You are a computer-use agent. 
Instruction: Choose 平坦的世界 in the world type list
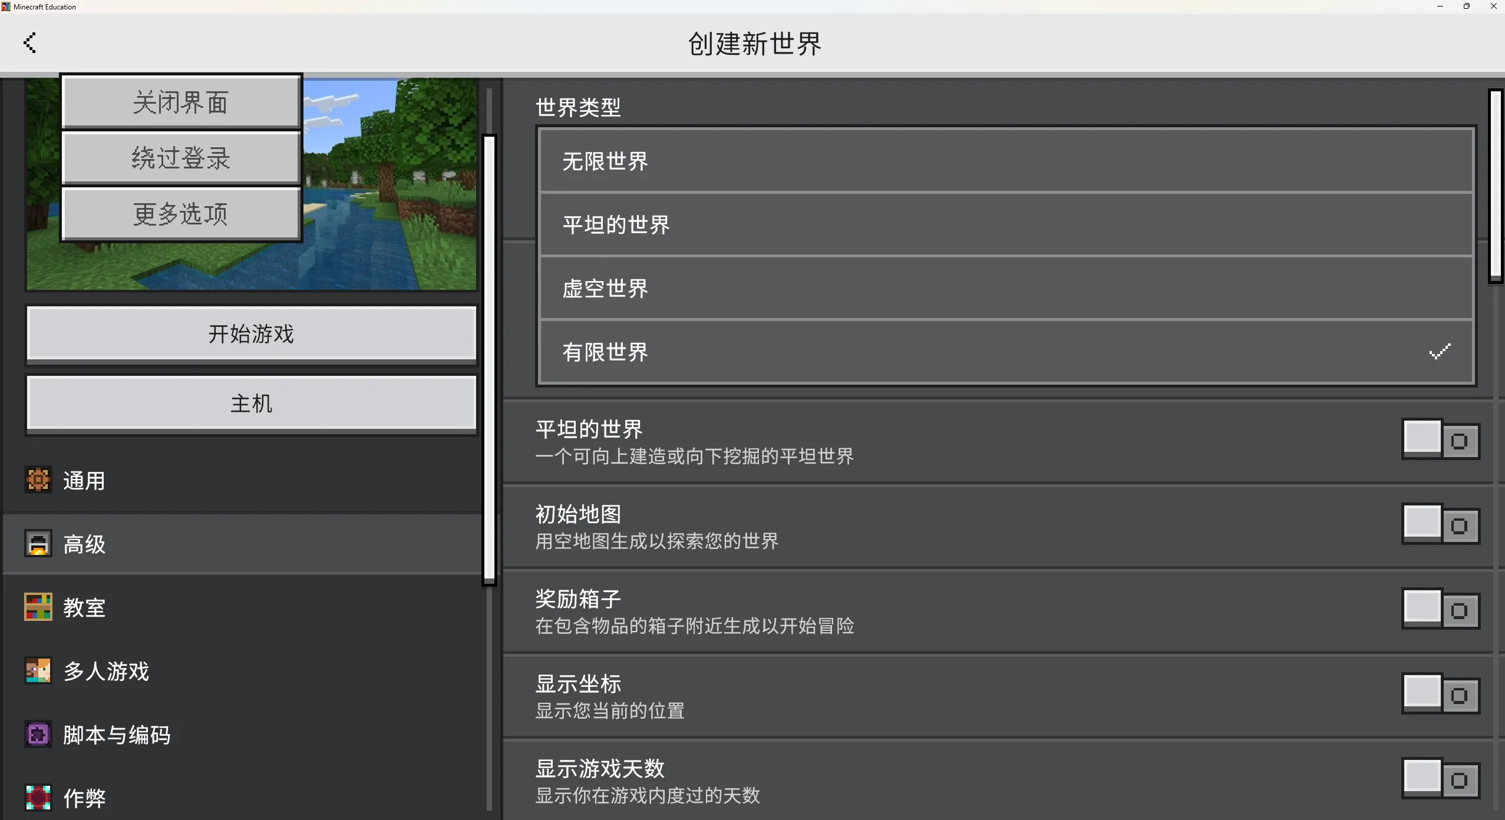point(1006,224)
